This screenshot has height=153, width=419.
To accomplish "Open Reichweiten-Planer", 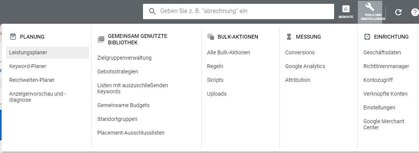I will 32,80.
